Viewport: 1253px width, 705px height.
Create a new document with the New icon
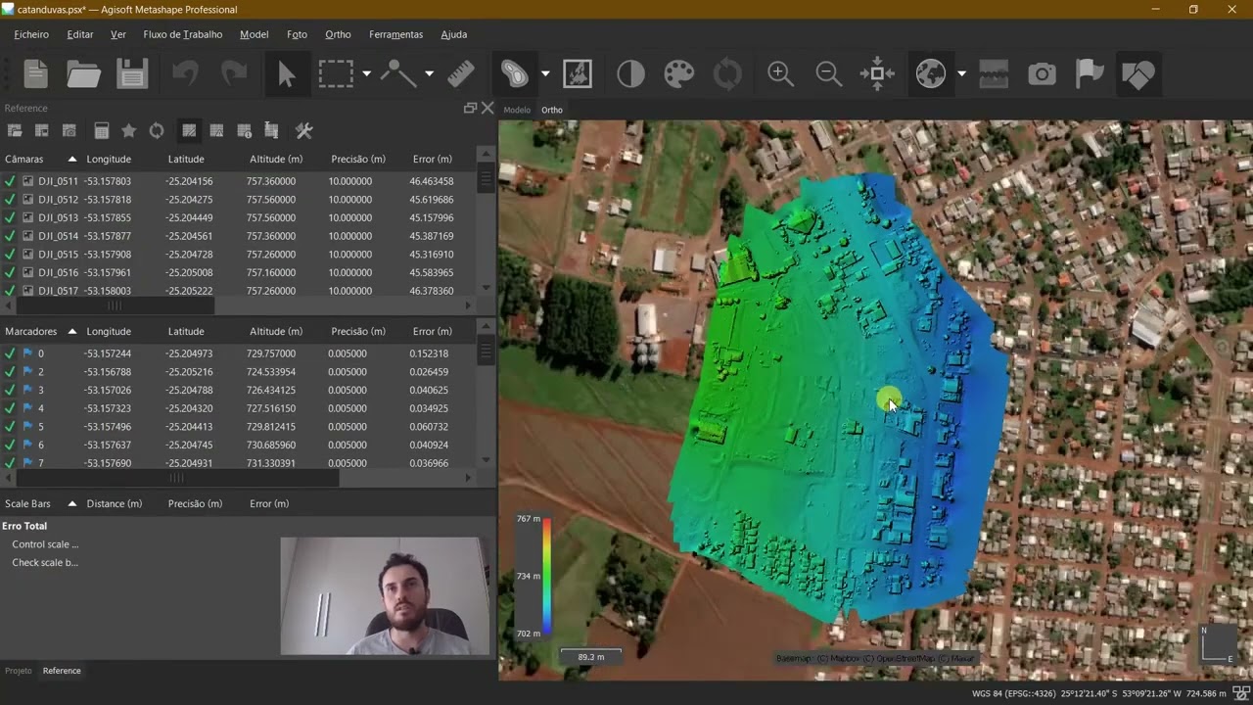point(36,74)
